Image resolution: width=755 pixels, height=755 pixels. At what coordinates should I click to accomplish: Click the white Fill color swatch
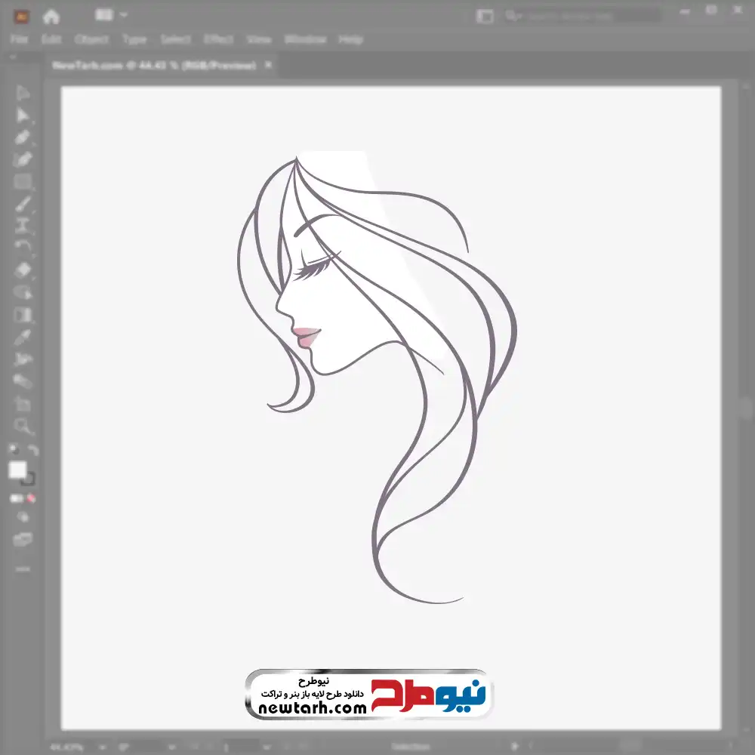[17, 470]
